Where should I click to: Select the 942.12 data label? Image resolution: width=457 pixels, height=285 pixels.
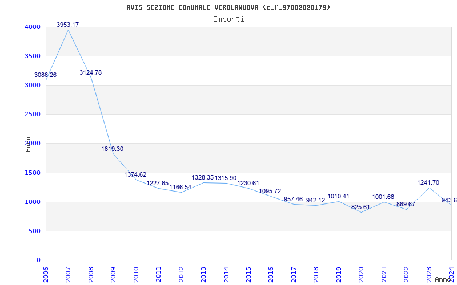[316, 200]
